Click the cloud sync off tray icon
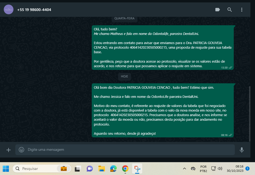 (x=193, y=169)
